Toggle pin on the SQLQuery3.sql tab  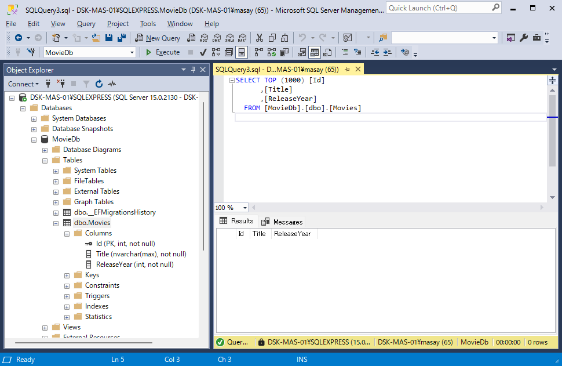tap(347, 69)
